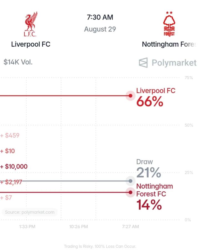Click the 7:30 AM match time
The width and height of the screenshot is (200, 251).
(x=100, y=17)
